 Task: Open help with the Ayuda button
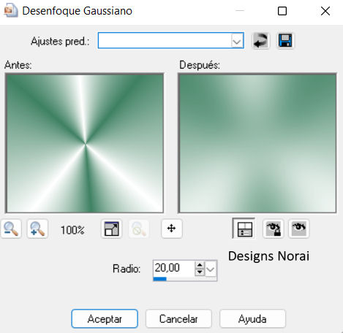pyautogui.click(x=252, y=318)
